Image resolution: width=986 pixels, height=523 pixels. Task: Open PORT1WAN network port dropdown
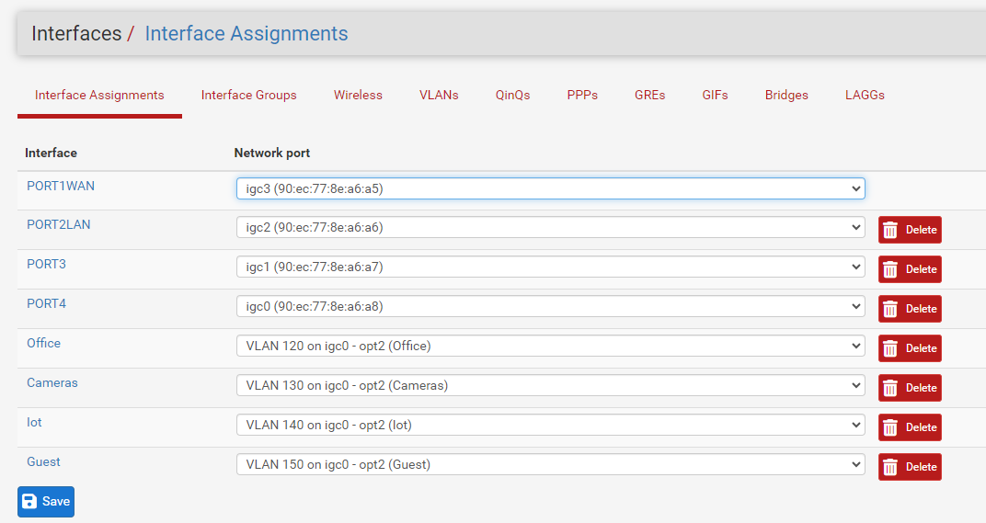(x=551, y=188)
